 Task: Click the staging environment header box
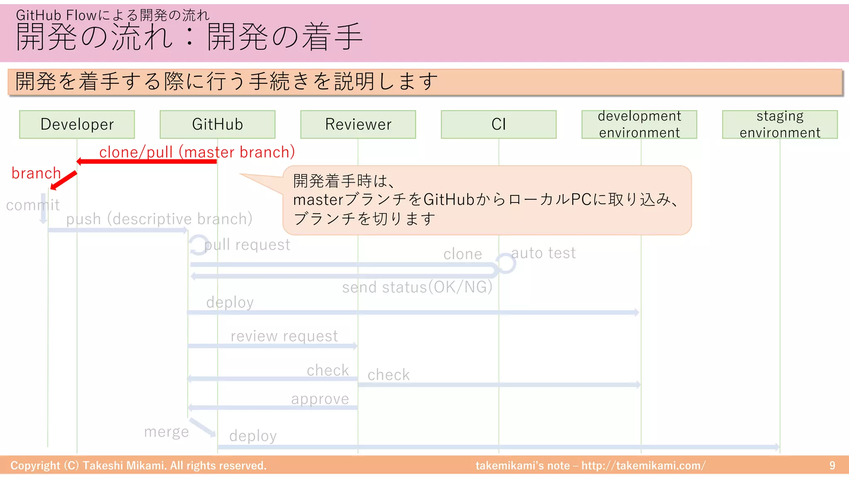pos(780,124)
